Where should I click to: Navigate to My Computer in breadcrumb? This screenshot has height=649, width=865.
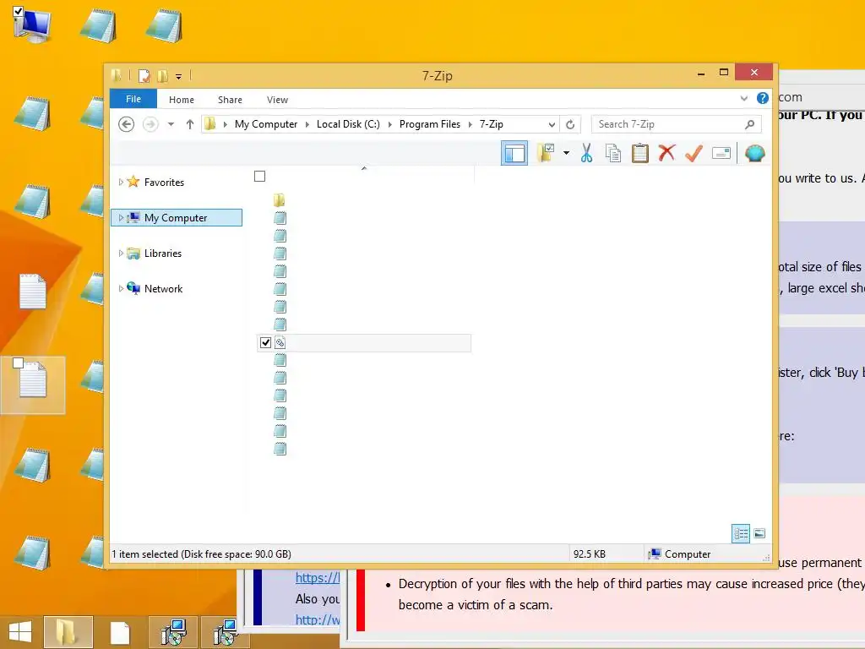pyautogui.click(x=266, y=124)
